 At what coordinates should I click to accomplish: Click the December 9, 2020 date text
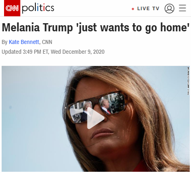83,52
